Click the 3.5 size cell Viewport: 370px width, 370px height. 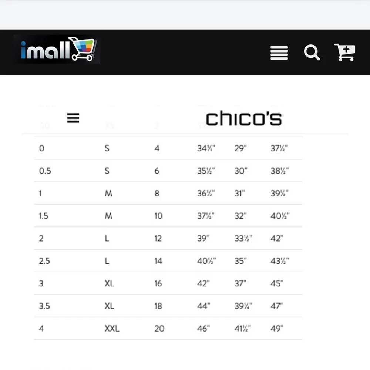tap(44, 306)
